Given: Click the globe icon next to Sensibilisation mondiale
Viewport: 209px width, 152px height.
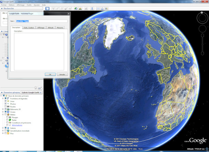Looking at the screenshot, I should (x=8, y=131).
